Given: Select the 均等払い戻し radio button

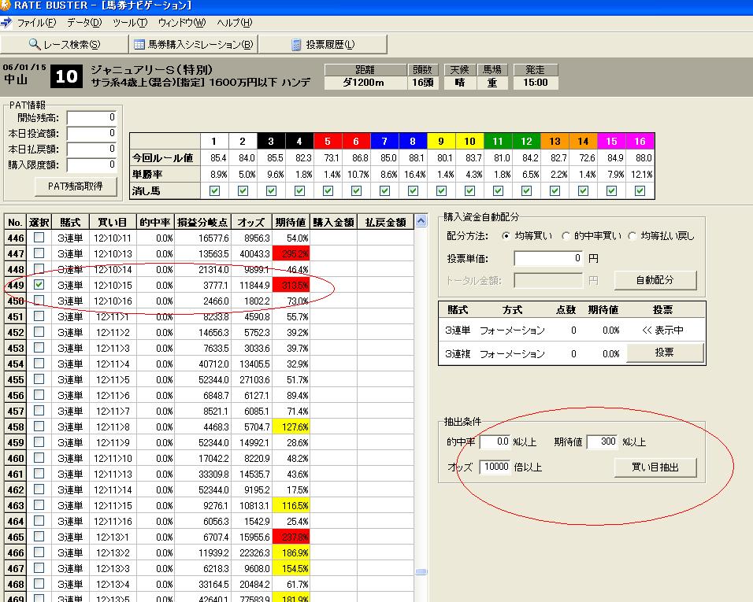Looking at the screenshot, I should [632, 236].
